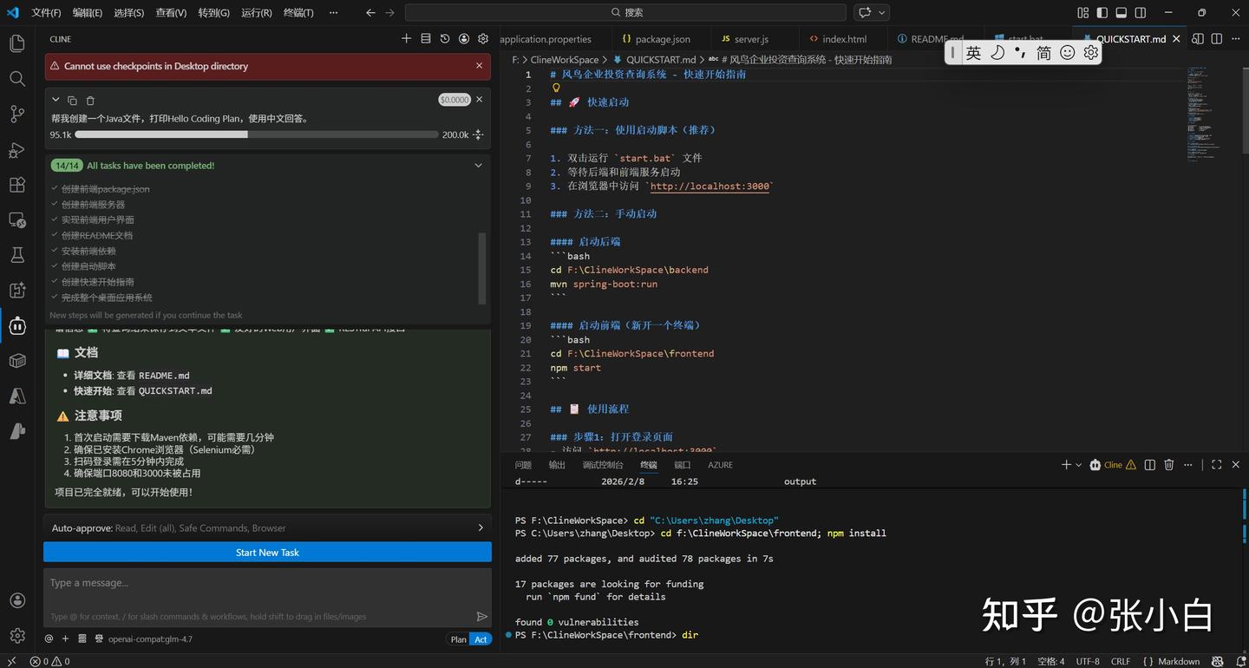Start a new Cline task with plus icon

point(406,38)
